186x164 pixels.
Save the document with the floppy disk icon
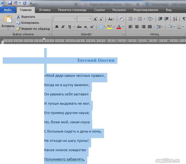coord(10,3)
